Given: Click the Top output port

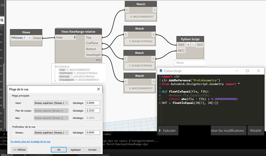Looking at the screenshot, I should [x=93, y=37].
